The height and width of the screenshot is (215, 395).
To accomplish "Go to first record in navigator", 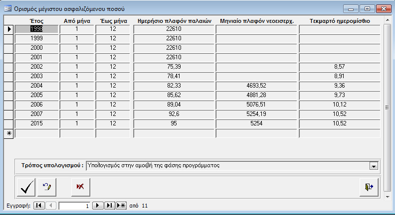I will (x=39, y=206).
